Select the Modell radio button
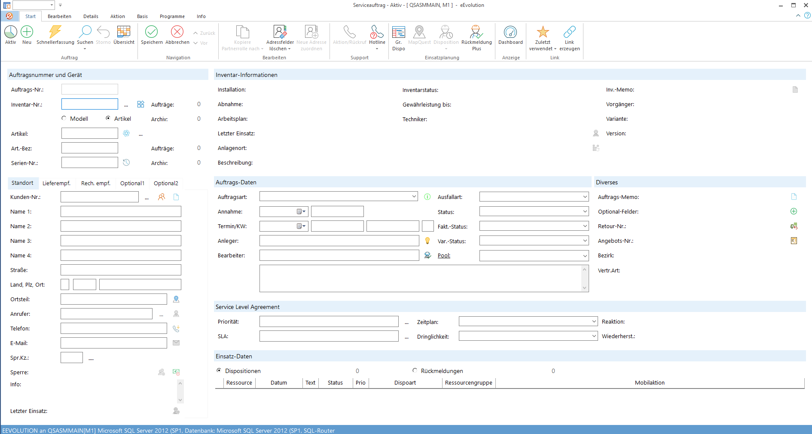The width and height of the screenshot is (812, 434). tap(64, 118)
